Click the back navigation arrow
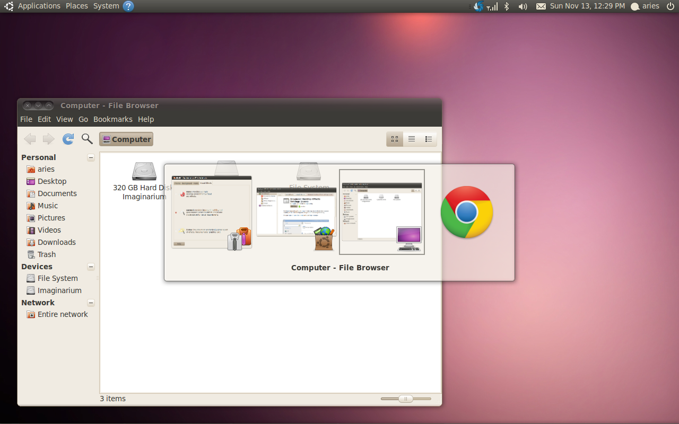The width and height of the screenshot is (679, 424). tap(30, 138)
